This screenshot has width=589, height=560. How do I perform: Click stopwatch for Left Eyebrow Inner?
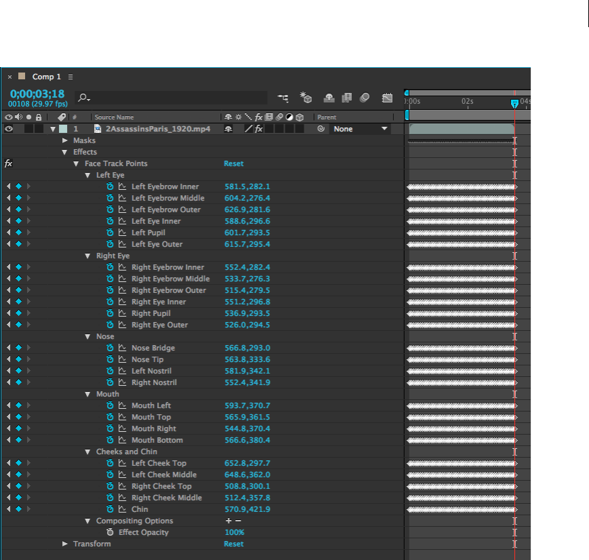coord(110,186)
